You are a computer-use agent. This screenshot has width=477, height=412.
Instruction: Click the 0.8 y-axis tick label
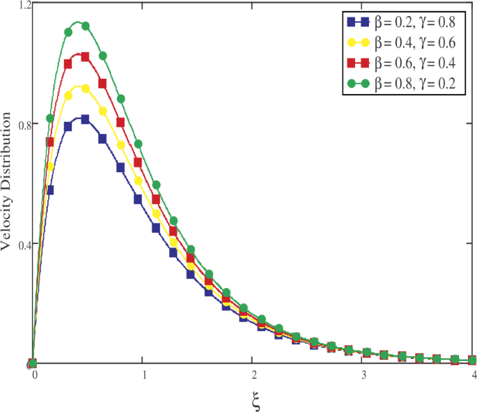click(x=25, y=125)
